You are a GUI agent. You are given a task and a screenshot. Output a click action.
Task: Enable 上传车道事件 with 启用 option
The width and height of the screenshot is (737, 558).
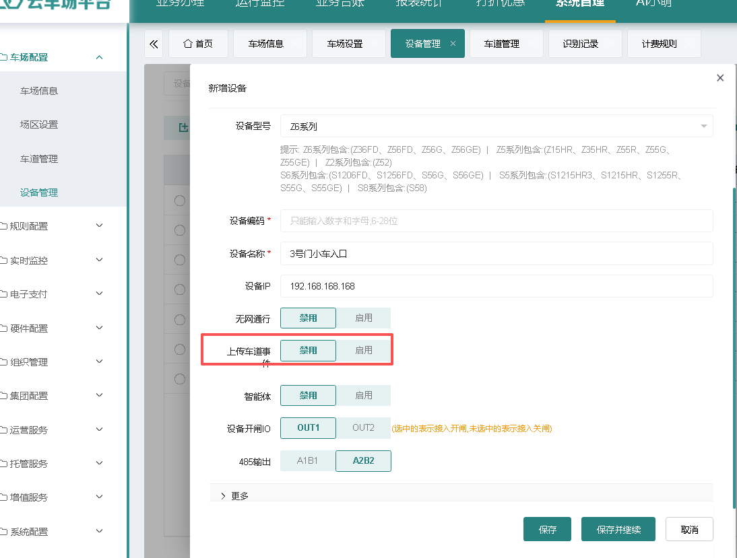pos(363,351)
